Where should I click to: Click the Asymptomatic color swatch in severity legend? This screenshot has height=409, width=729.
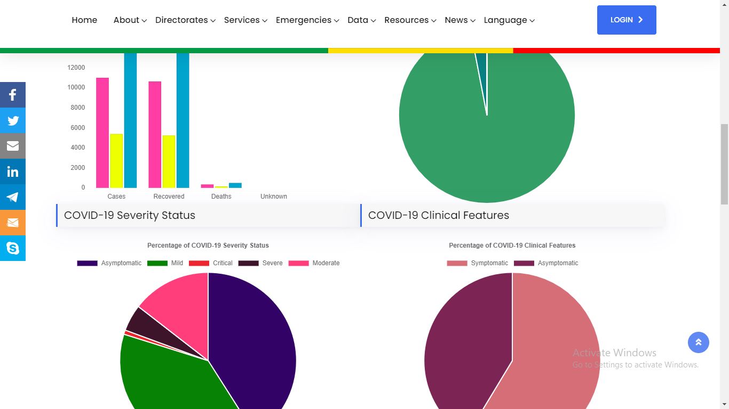tap(87, 263)
